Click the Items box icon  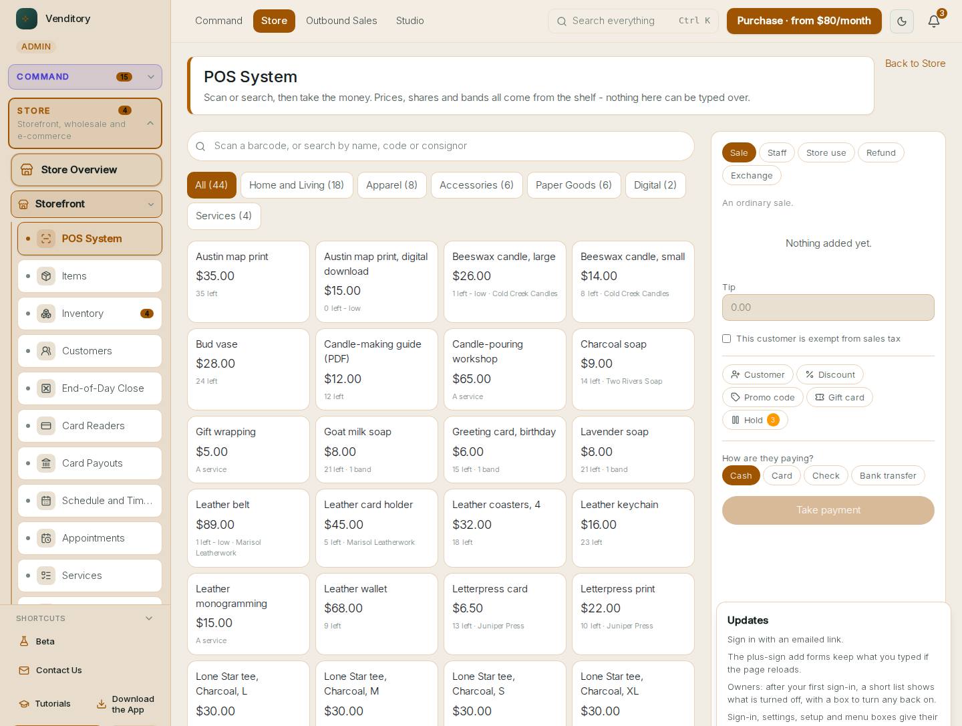pos(46,276)
